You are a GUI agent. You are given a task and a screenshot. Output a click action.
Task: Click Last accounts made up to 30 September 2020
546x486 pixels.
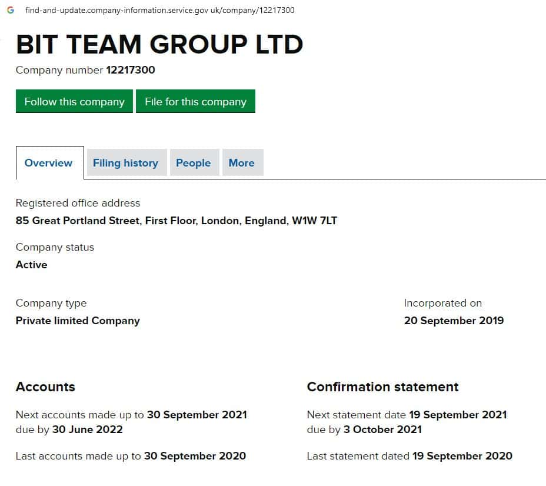(131, 456)
